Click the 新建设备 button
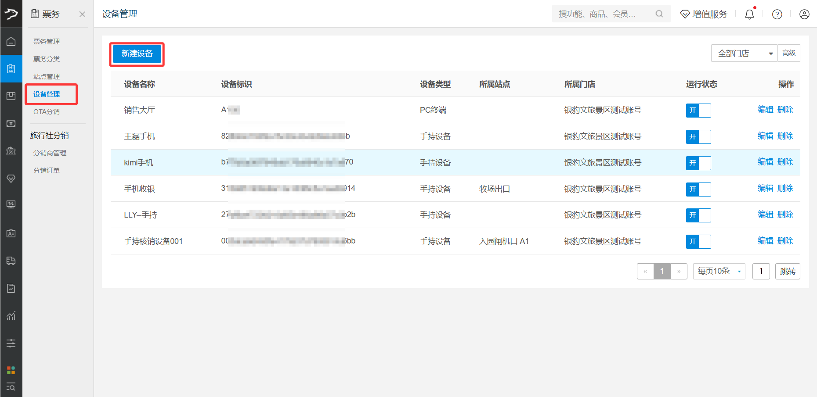 click(137, 54)
